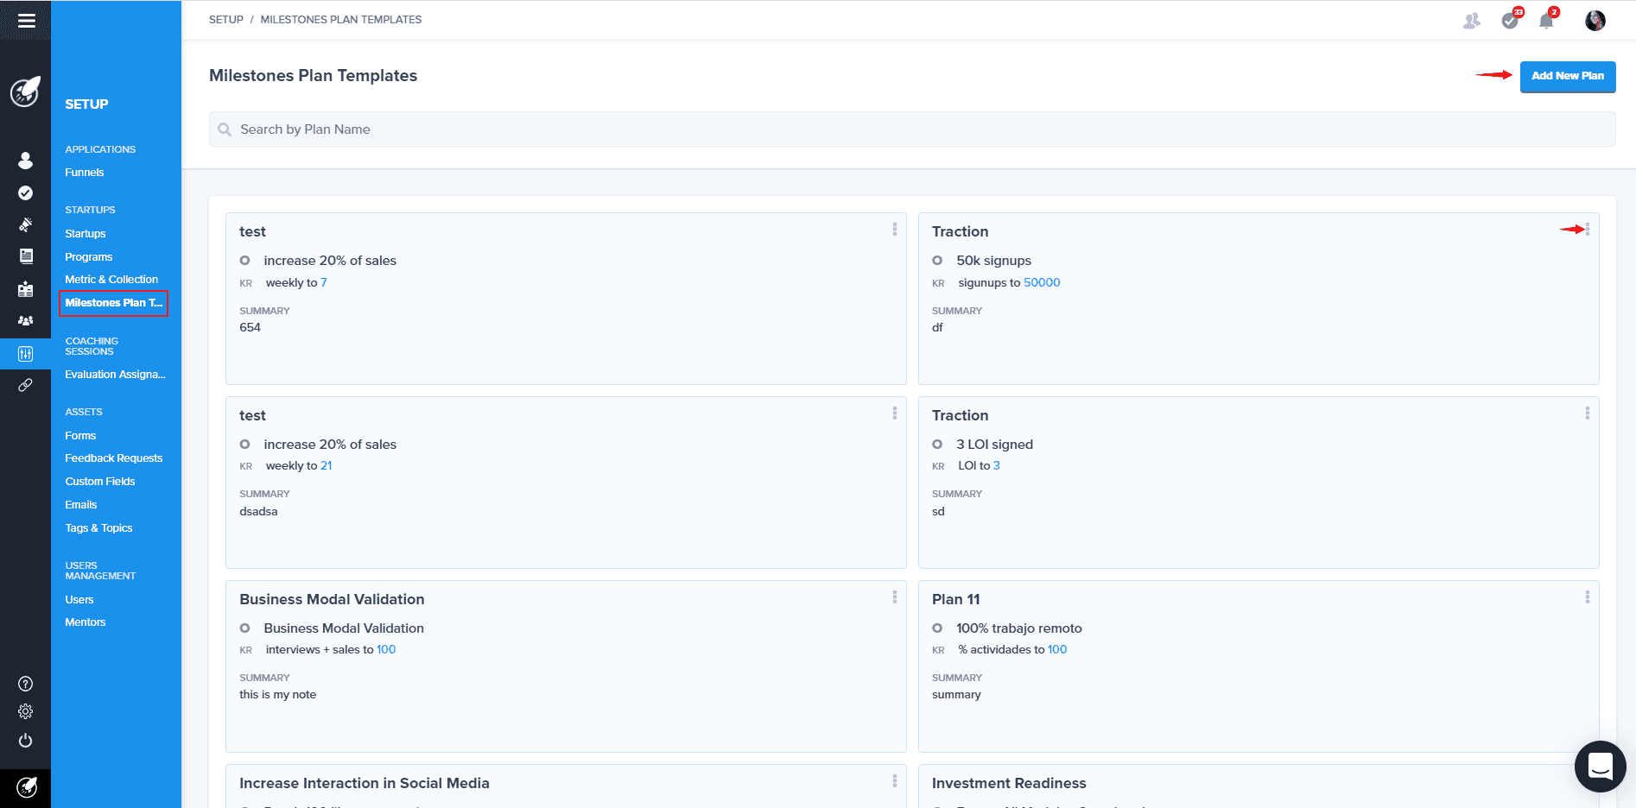Open options menu for first test plan
Viewport: 1636px width, 808px height.
[895, 230]
